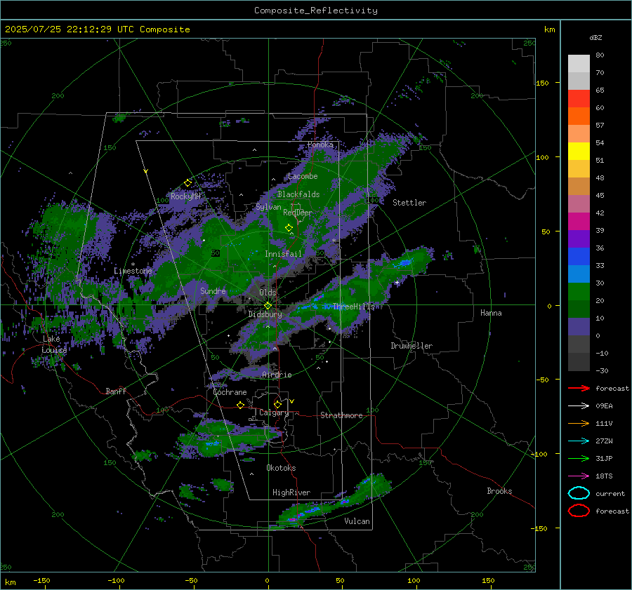Viewport: 632px width, 590px height.
Task: Click the yellow diamond marker above Calgary
Action: pos(277,404)
